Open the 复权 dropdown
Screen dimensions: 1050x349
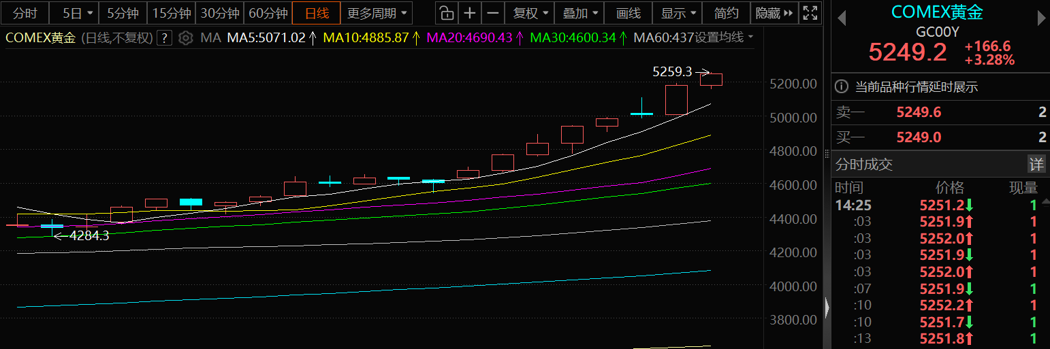[530, 13]
